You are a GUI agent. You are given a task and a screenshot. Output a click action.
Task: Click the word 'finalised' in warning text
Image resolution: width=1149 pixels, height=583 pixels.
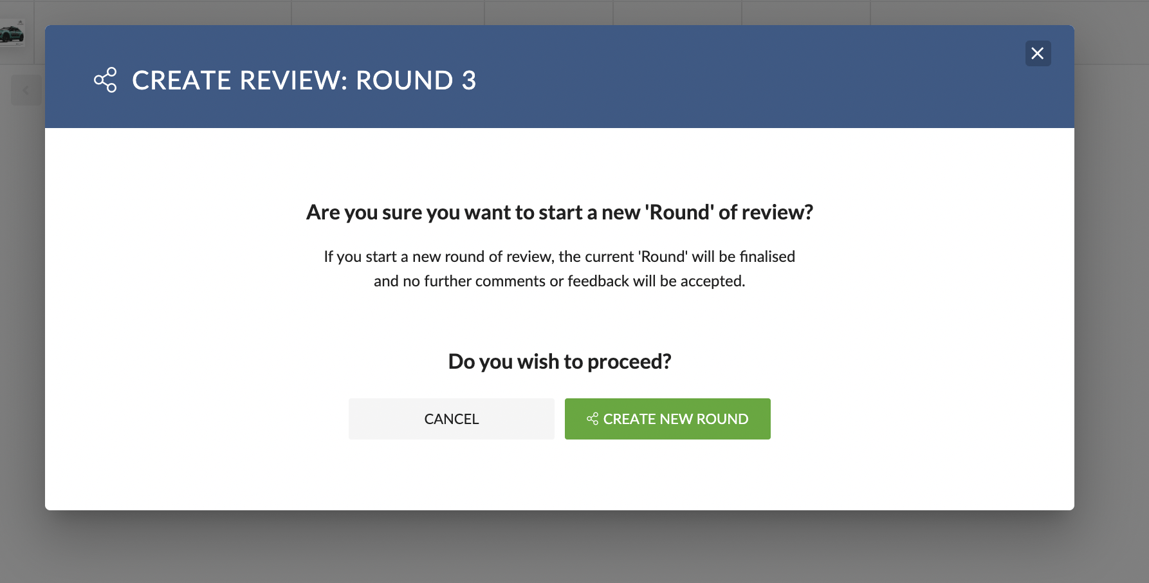click(x=767, y=257)
